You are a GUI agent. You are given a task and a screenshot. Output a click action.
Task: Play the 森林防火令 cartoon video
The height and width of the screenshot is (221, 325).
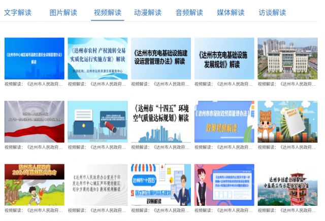click(x=35, y=185)
